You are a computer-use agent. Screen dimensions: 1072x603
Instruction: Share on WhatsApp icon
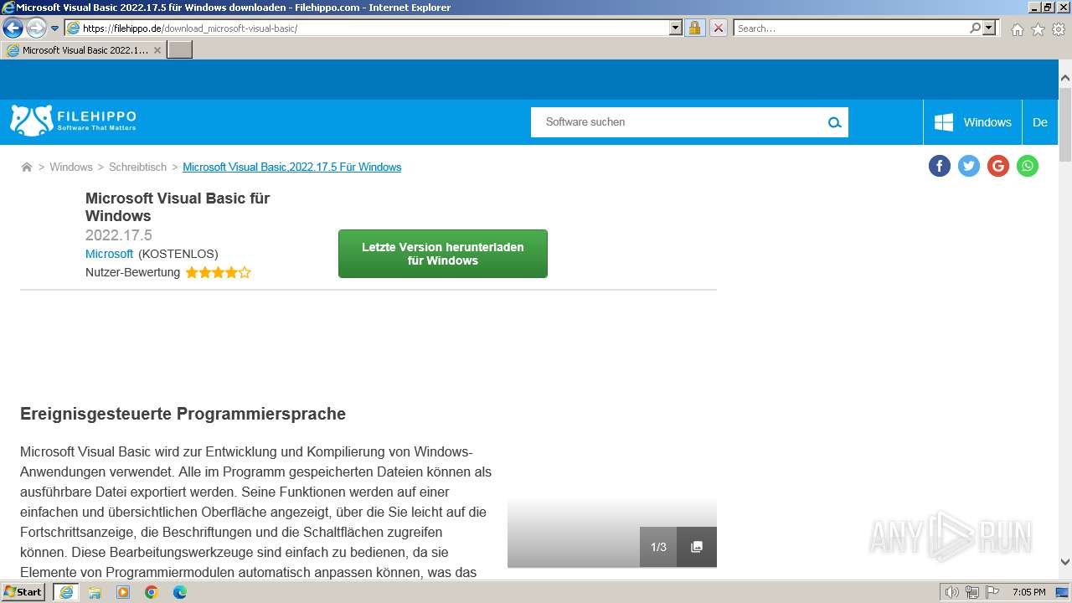click(x=1028, y=166)
